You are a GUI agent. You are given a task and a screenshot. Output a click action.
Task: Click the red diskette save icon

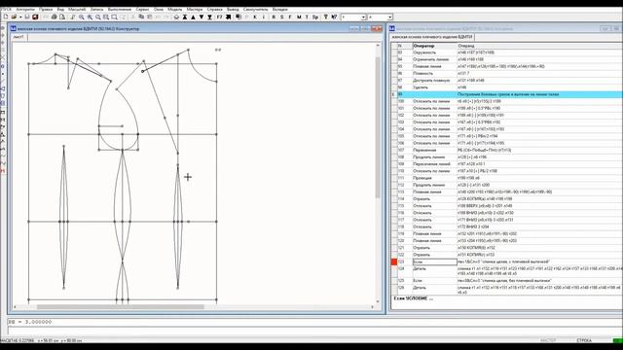[x=35, y=17]
